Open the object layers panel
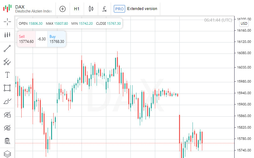254x158 pixels. point(7,154)
